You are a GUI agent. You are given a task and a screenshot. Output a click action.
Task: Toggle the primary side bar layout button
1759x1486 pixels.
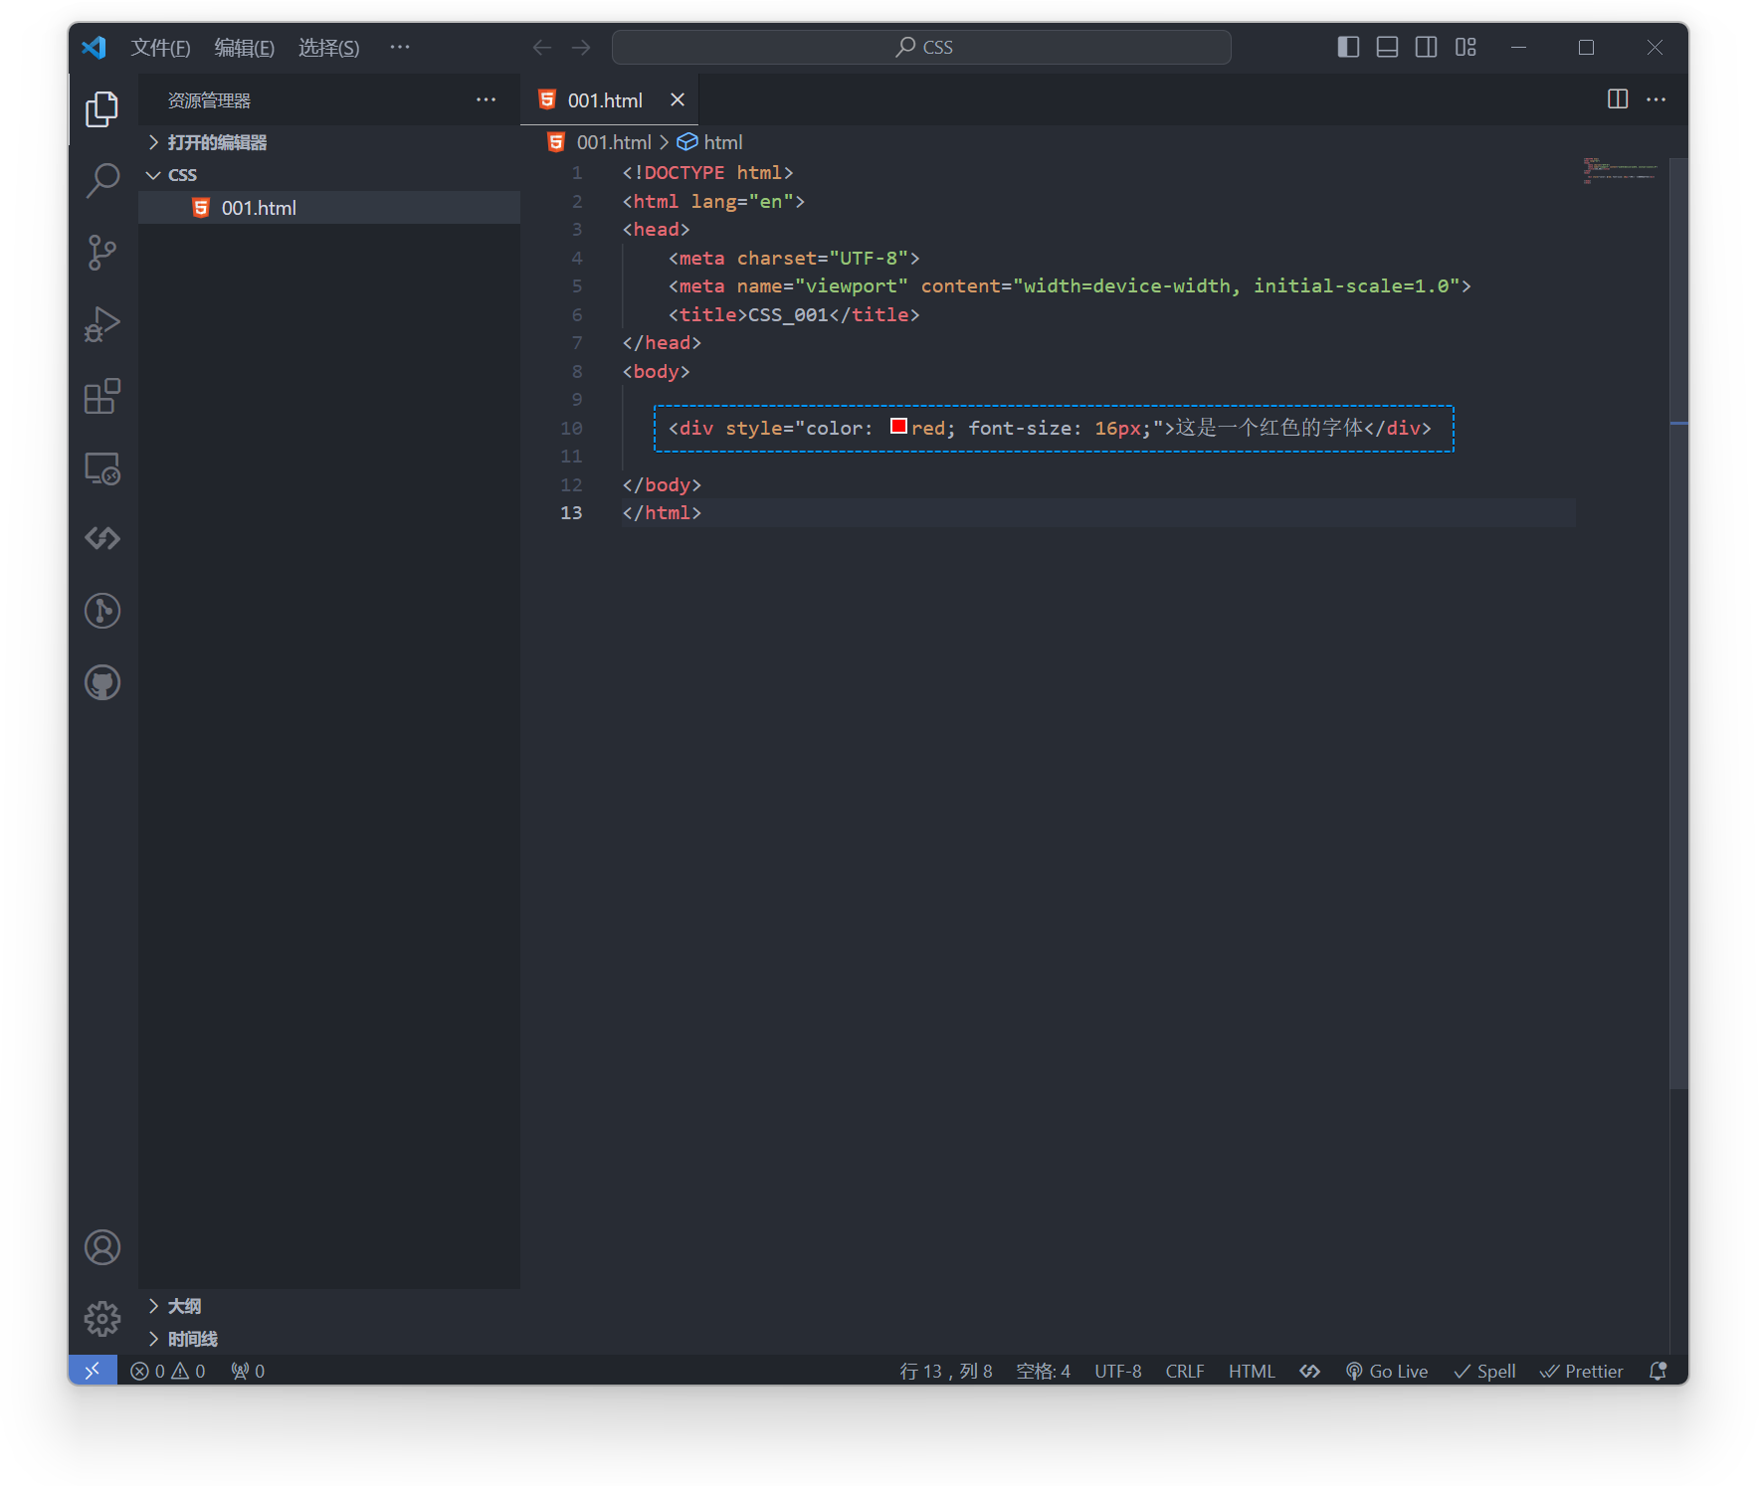[1348, 47]
